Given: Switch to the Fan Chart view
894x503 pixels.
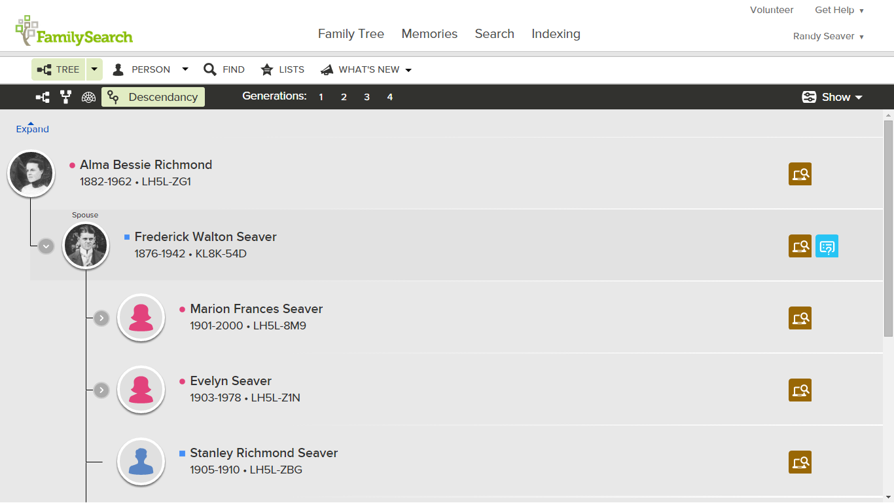Looking at the screenshot, I should tap(88, 96).
